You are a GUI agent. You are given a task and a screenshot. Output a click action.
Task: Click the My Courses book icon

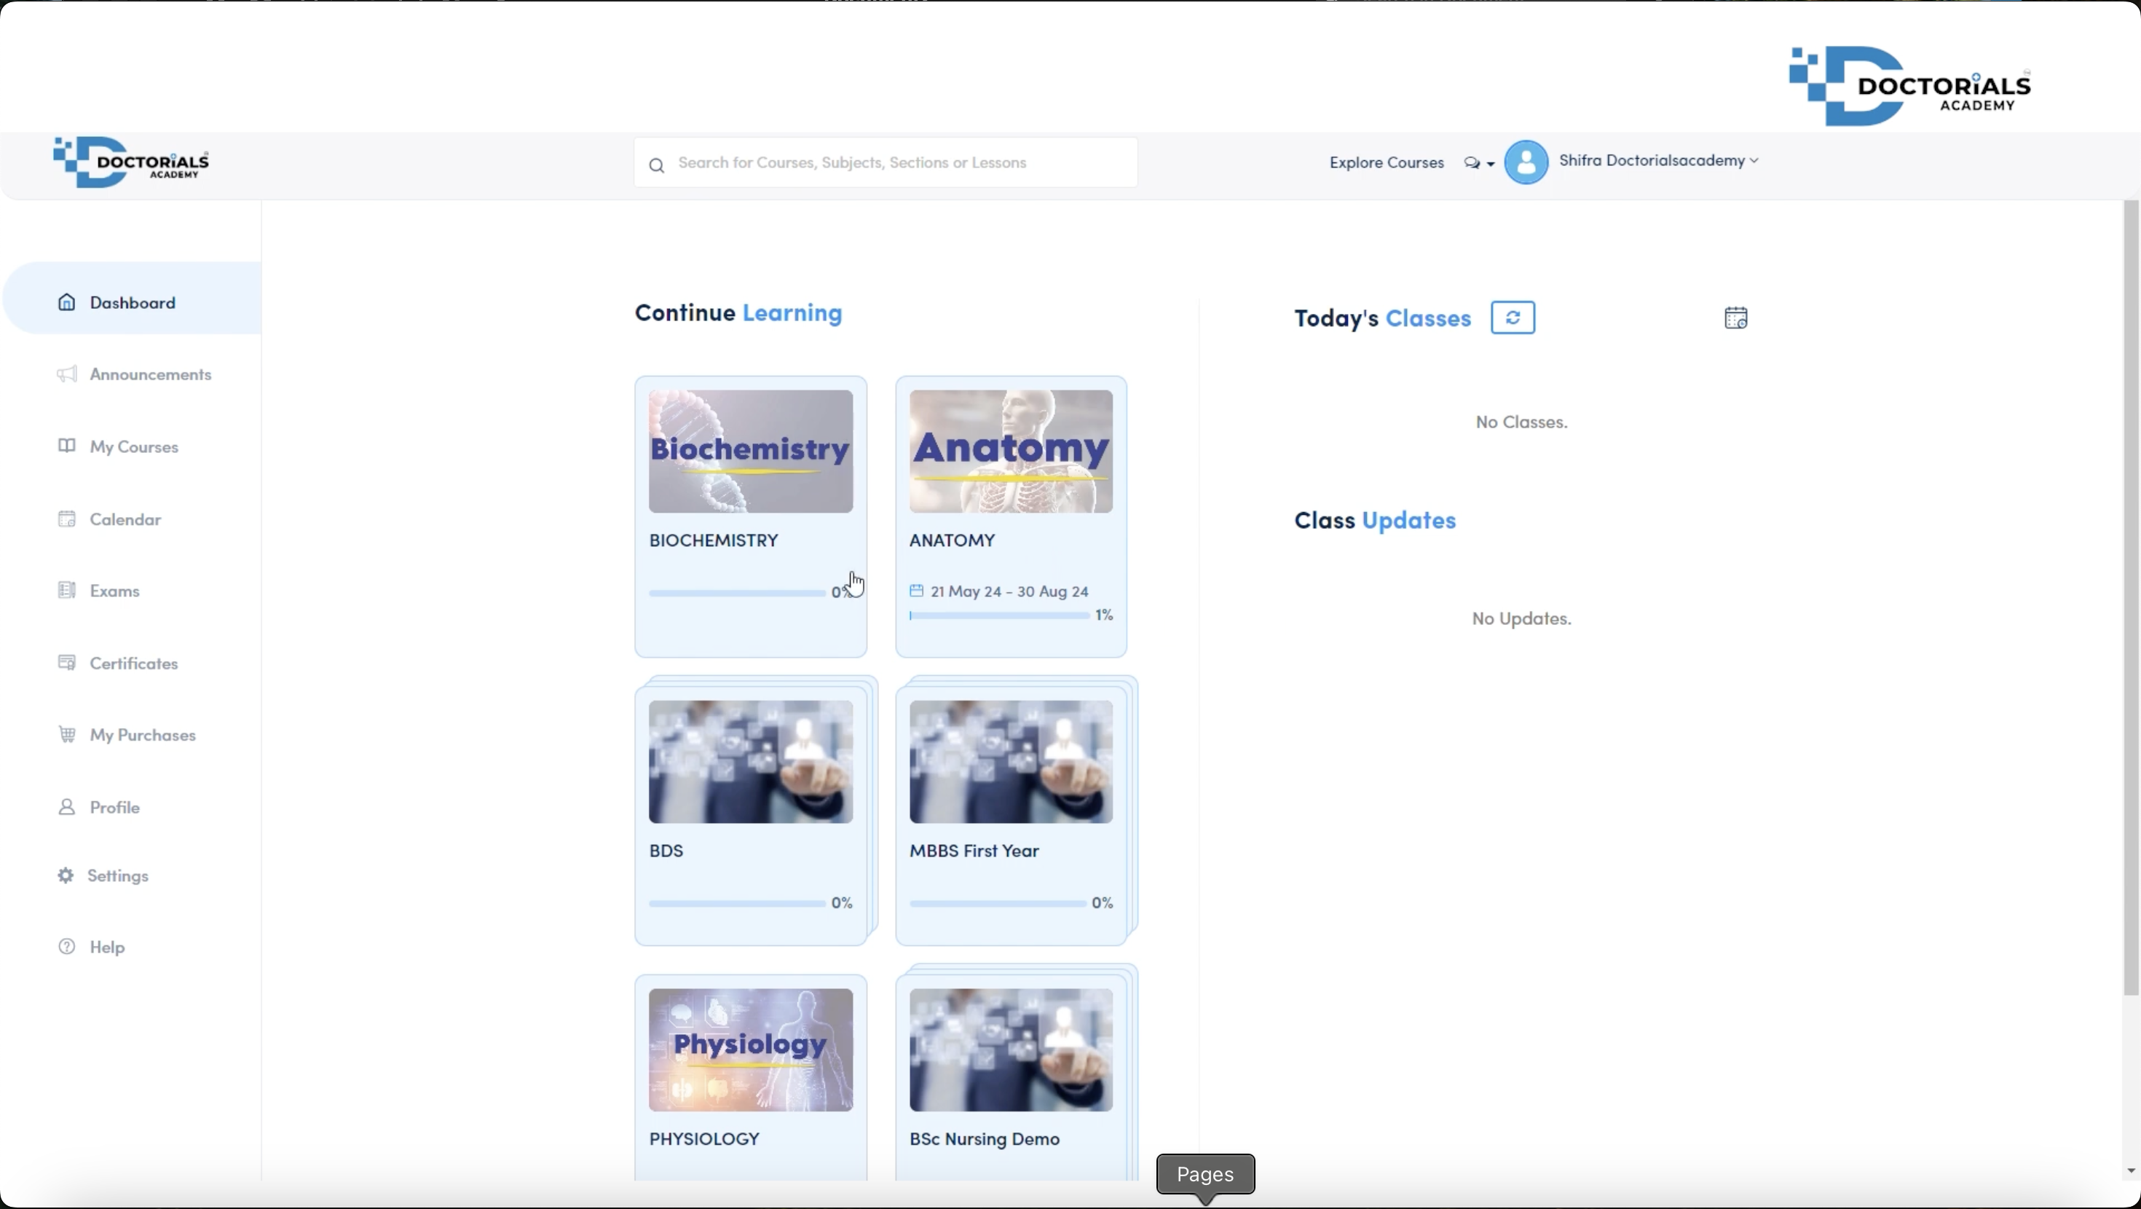[66, 446]
